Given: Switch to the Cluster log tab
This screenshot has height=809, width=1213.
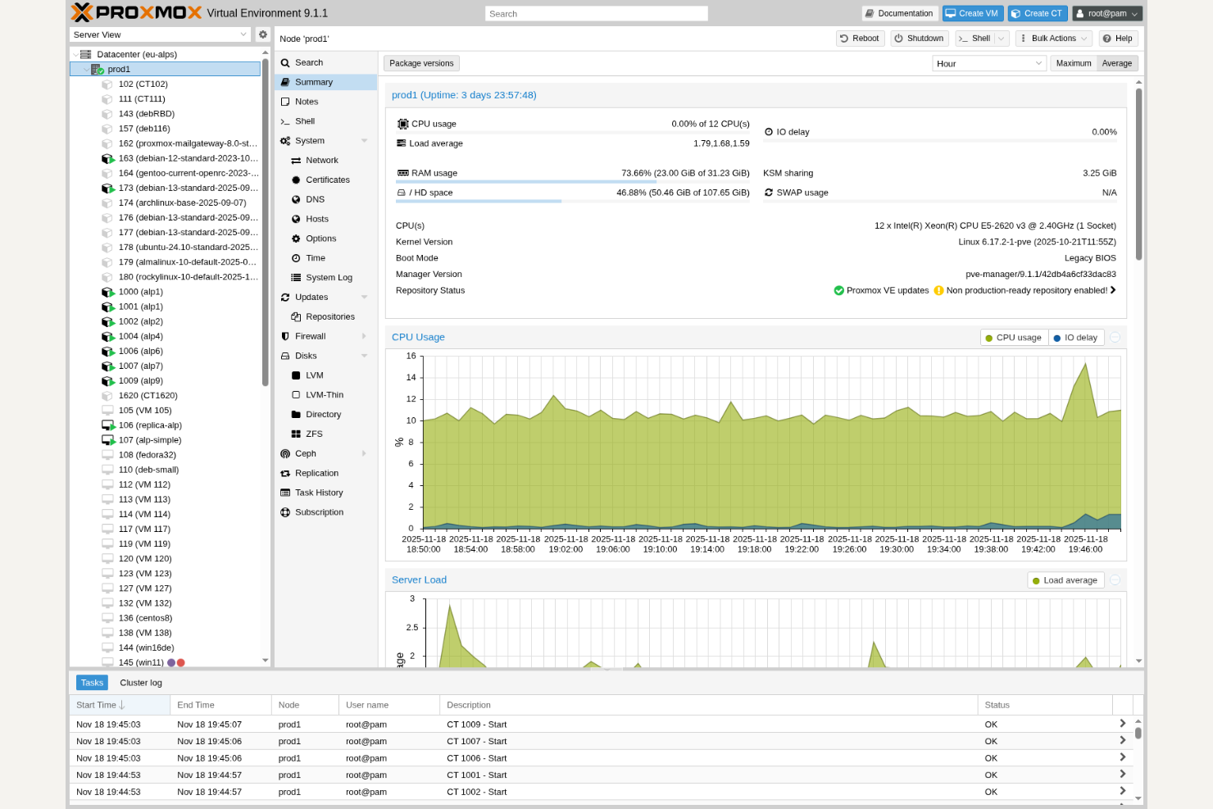Looking at the screenshot, I should point(141,683).
